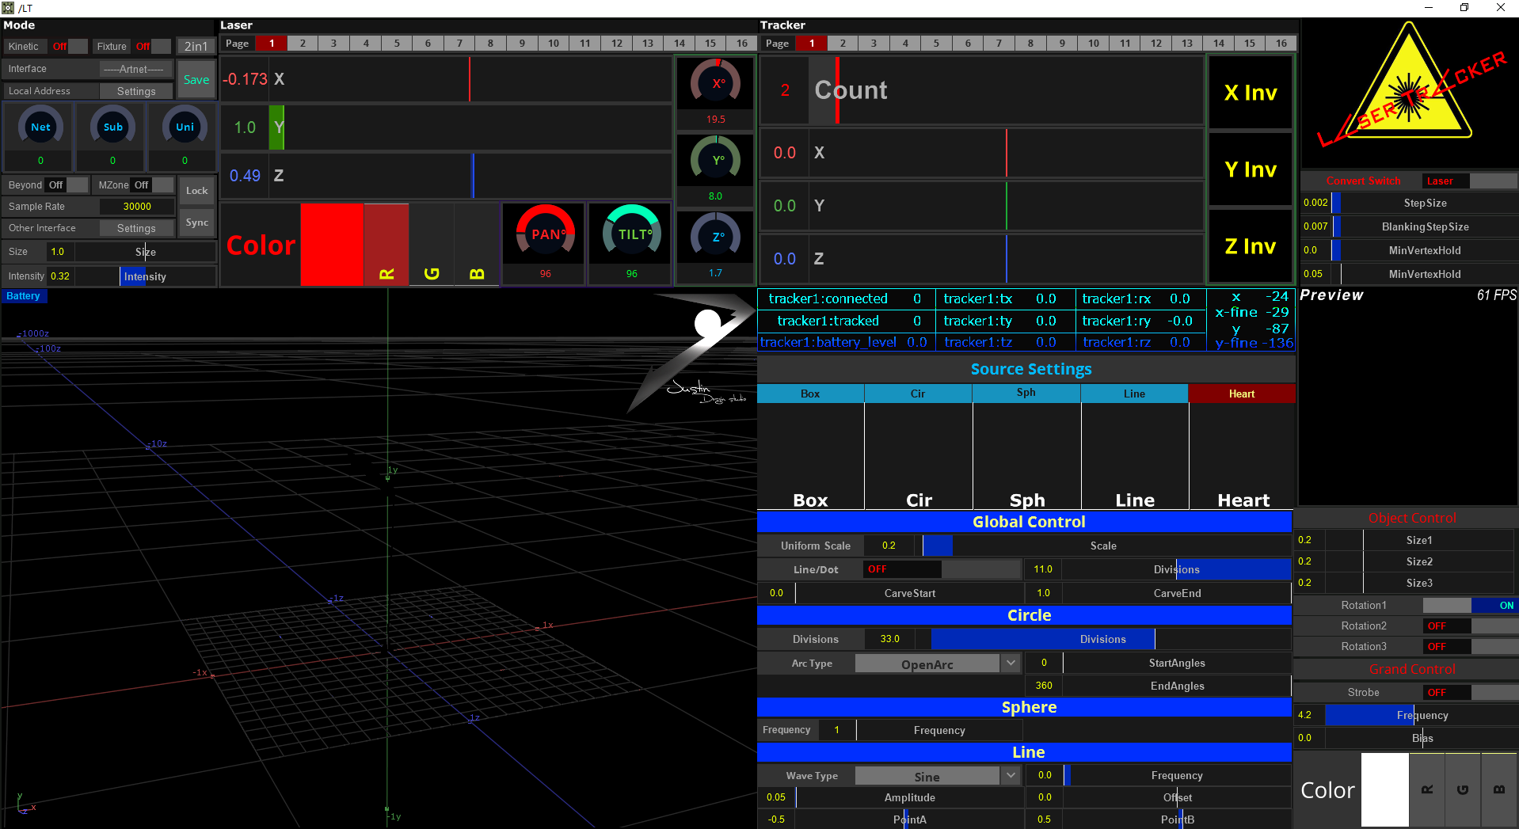Click the Sync button
This screenshot has width=1519, height=829.
tap(196, 222)
